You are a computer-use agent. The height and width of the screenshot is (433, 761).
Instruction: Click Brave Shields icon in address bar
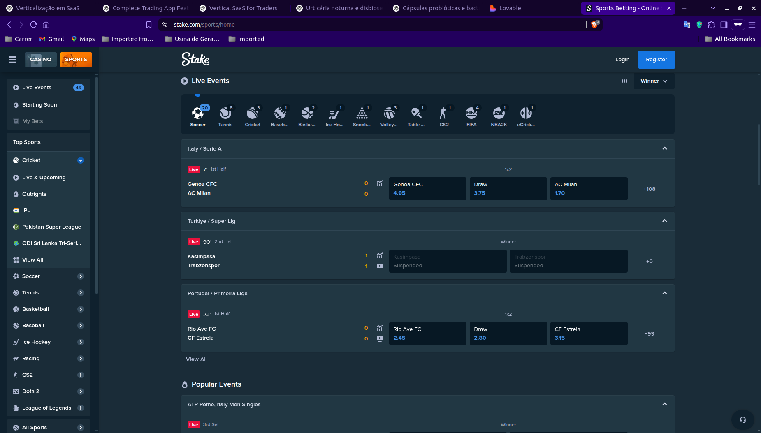pyautogui.click(x=594, y=25)
